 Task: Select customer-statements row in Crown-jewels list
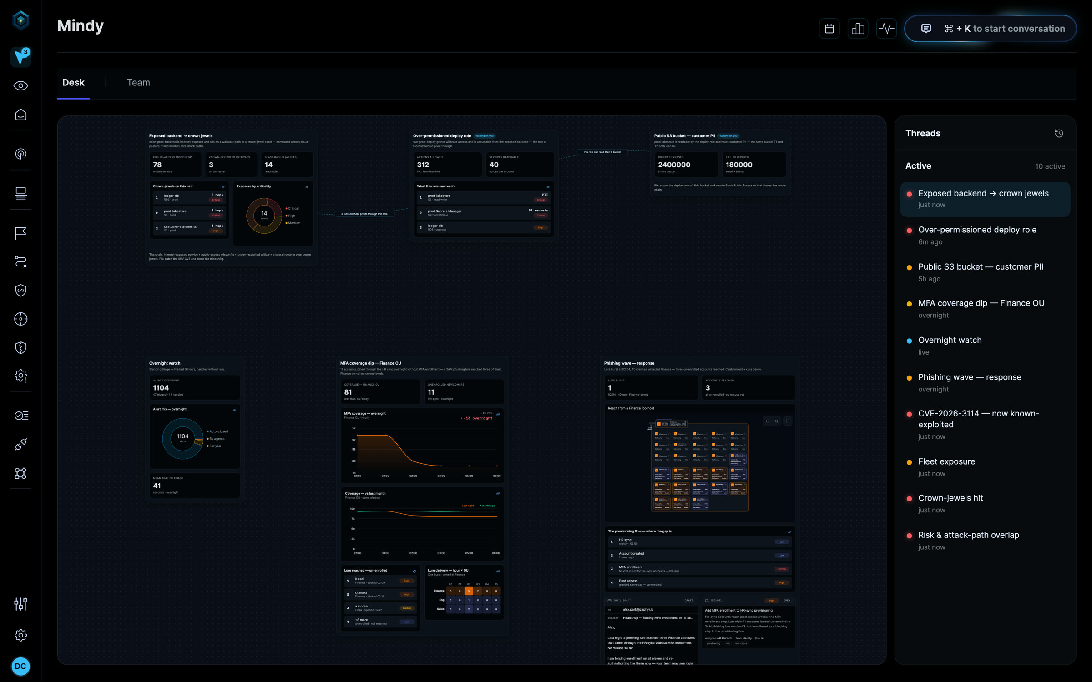tap(189, 228)
